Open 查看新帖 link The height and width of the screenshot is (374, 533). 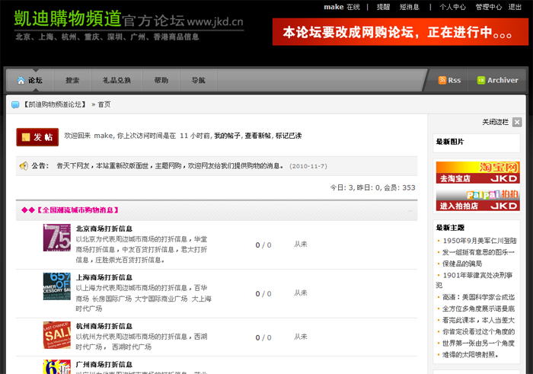257,136
